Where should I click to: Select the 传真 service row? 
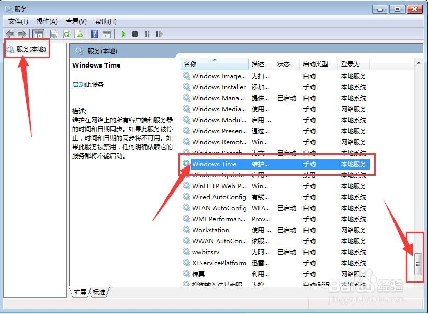pos(275,274)
